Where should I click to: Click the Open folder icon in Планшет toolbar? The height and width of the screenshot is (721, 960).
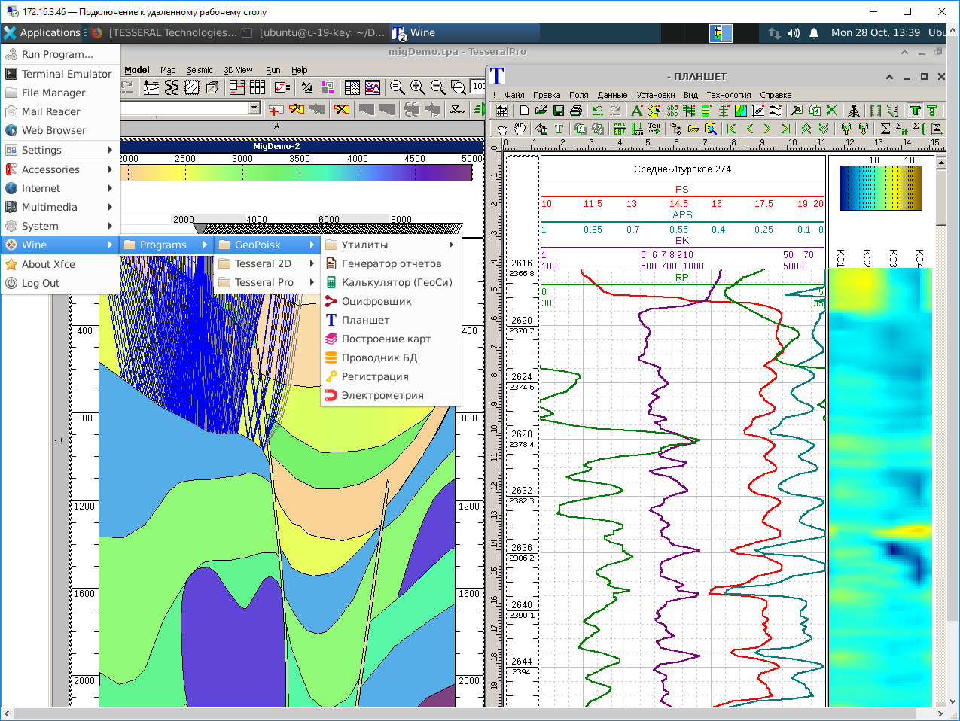coord(541,110)
